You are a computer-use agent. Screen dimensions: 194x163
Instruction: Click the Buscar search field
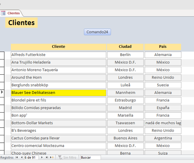pos(90,158)
